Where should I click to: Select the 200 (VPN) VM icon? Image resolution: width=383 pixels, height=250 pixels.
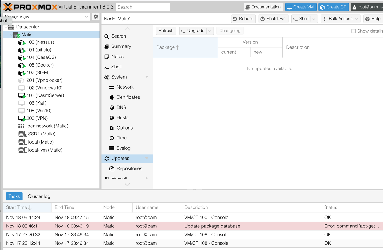pyautogui.click(x=22, y=119)
